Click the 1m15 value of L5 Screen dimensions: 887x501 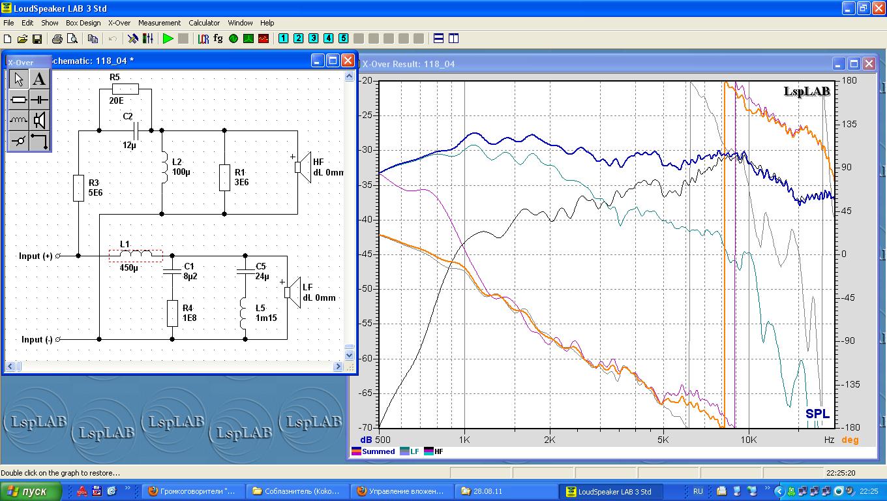267,318
